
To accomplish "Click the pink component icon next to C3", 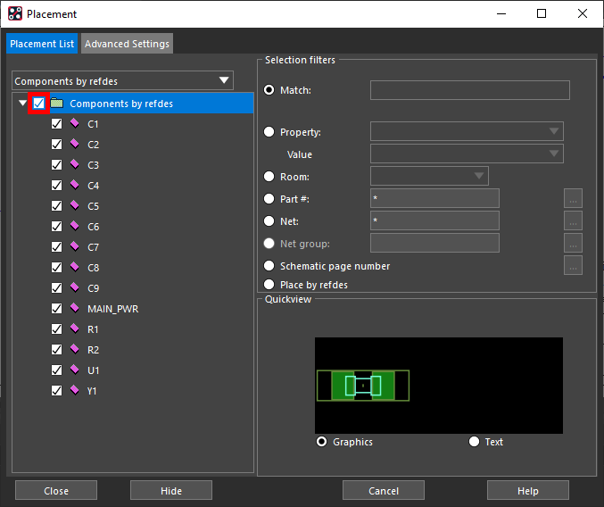I will pos(74,164).
